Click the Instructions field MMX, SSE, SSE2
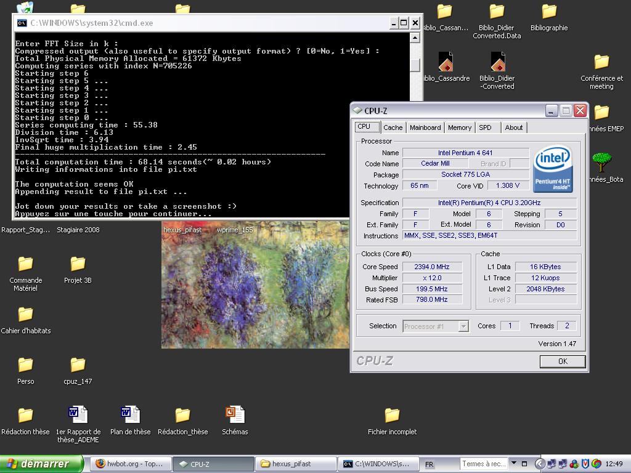 490,236
